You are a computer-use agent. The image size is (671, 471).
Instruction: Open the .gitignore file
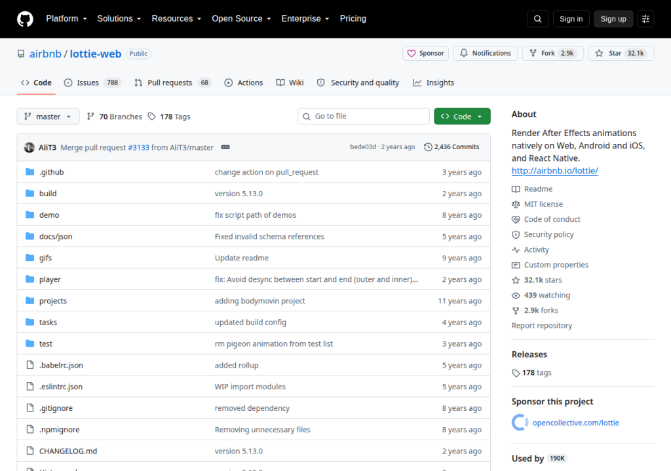(56, 408)
